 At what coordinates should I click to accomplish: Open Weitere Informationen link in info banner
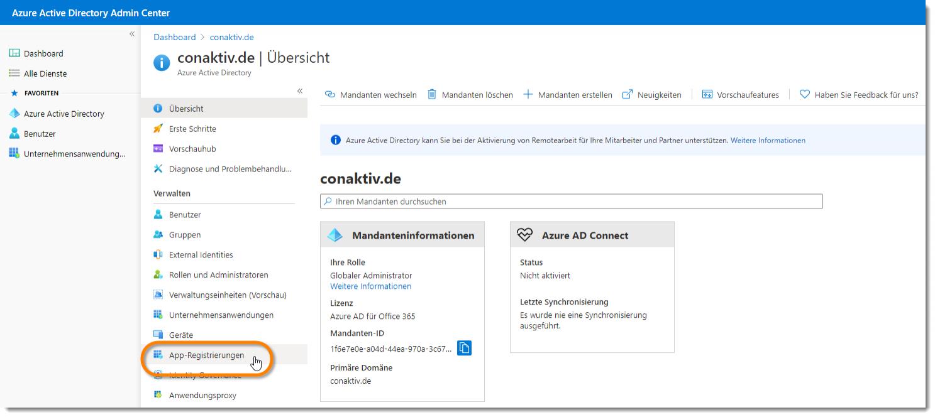pyautogui.click(x=767, y=141)
